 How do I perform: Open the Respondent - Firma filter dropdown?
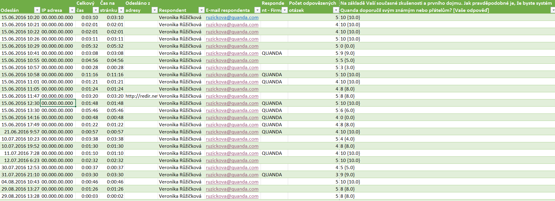285,10
